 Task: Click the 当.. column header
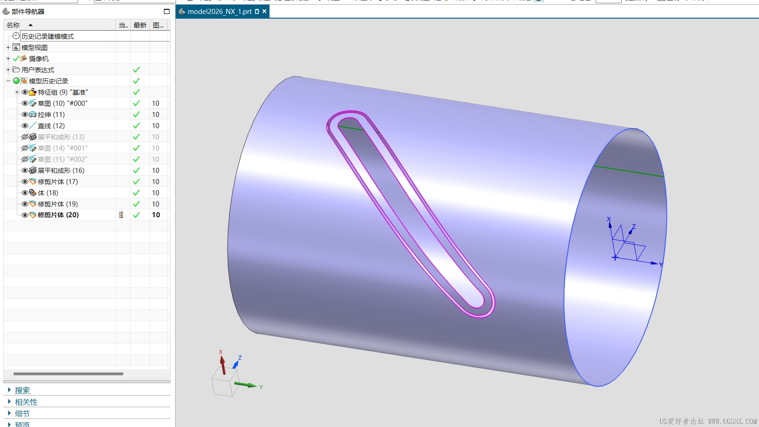tap(123, 25)
